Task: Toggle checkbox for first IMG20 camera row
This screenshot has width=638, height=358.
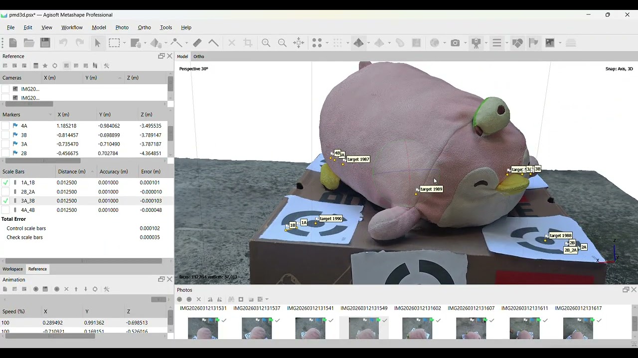Action: 5,89
